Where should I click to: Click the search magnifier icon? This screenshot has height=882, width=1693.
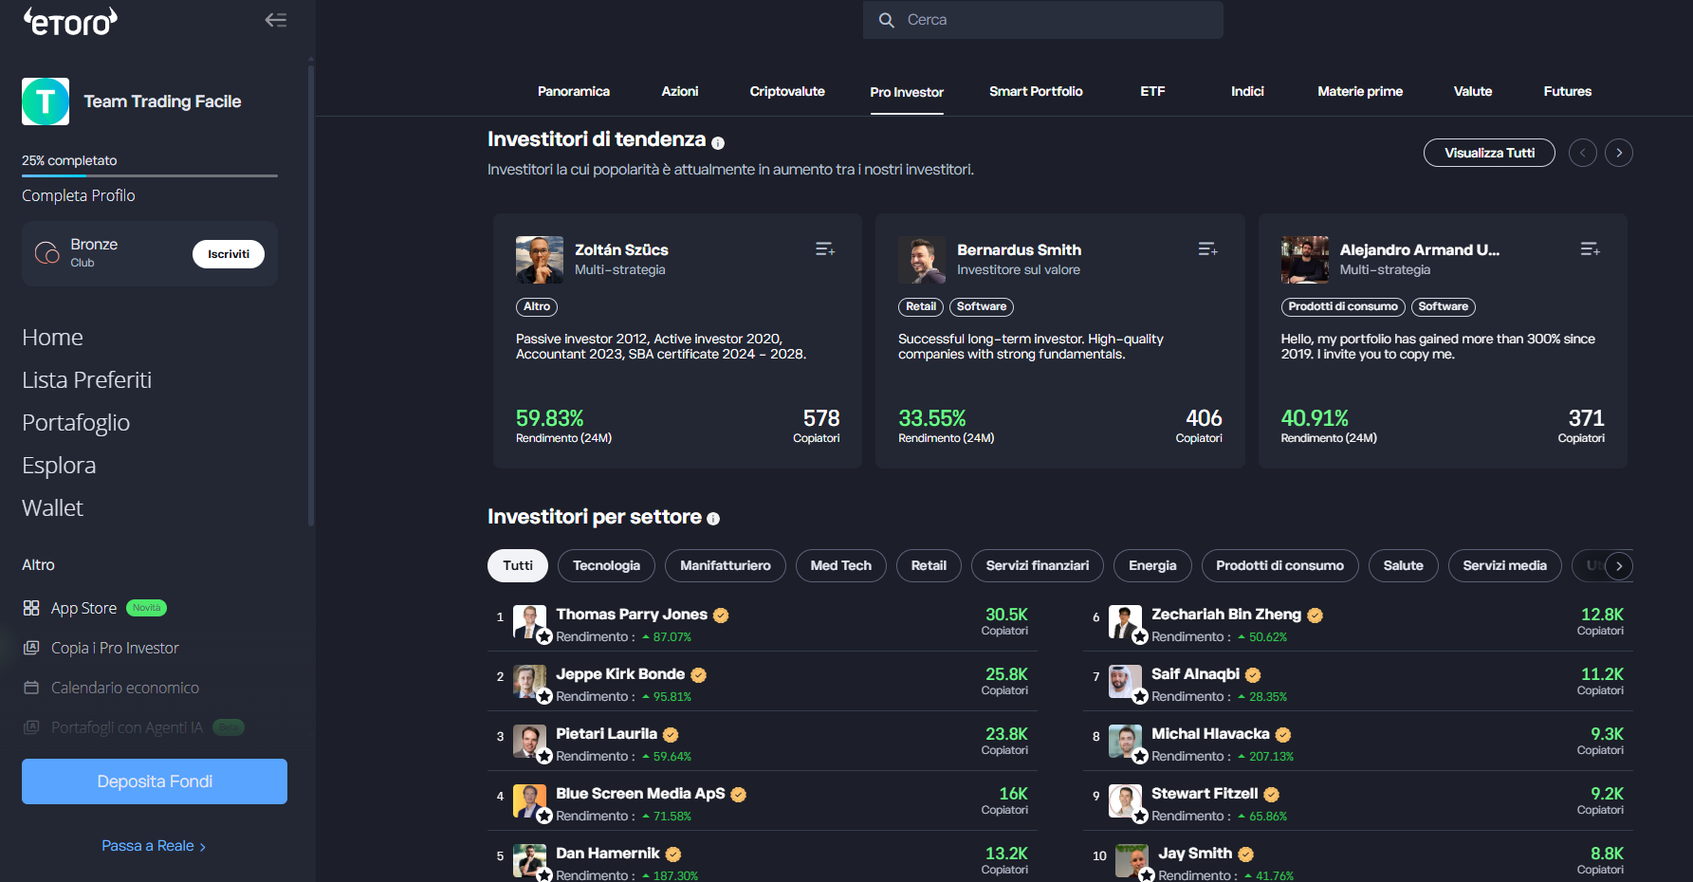point(887,20)
